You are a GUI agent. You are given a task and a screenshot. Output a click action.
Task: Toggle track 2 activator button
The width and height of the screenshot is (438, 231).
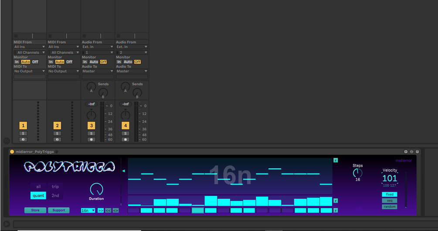57,126
